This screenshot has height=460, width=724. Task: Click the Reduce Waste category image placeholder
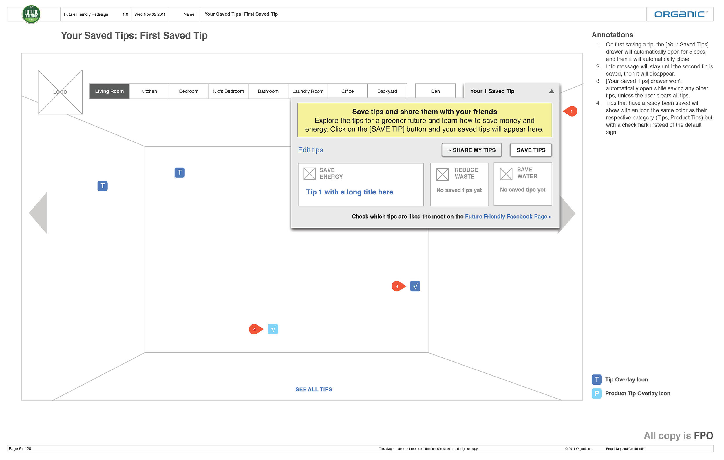(442, 174)
